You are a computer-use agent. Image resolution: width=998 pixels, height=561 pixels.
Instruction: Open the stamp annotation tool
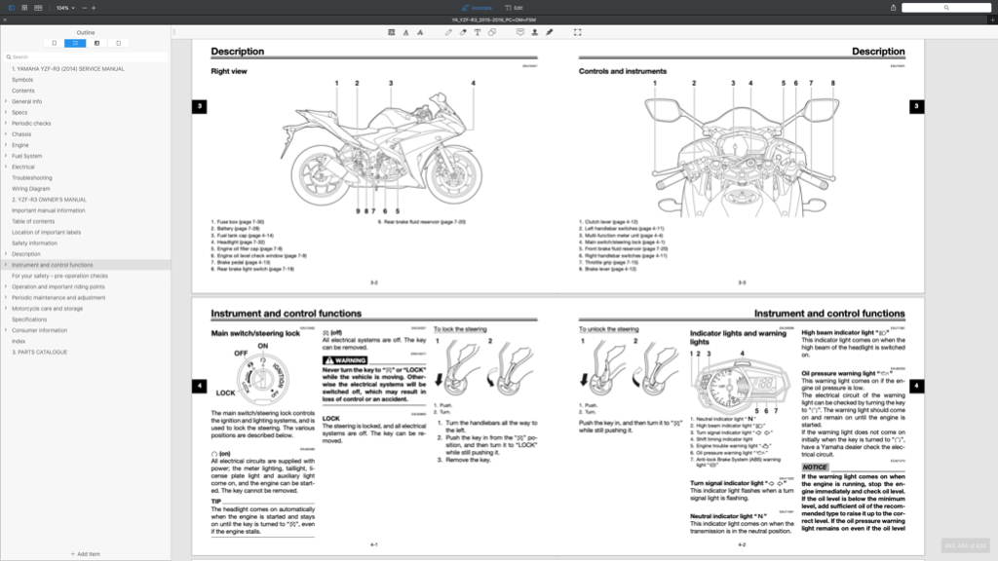[x=519, y=32]
